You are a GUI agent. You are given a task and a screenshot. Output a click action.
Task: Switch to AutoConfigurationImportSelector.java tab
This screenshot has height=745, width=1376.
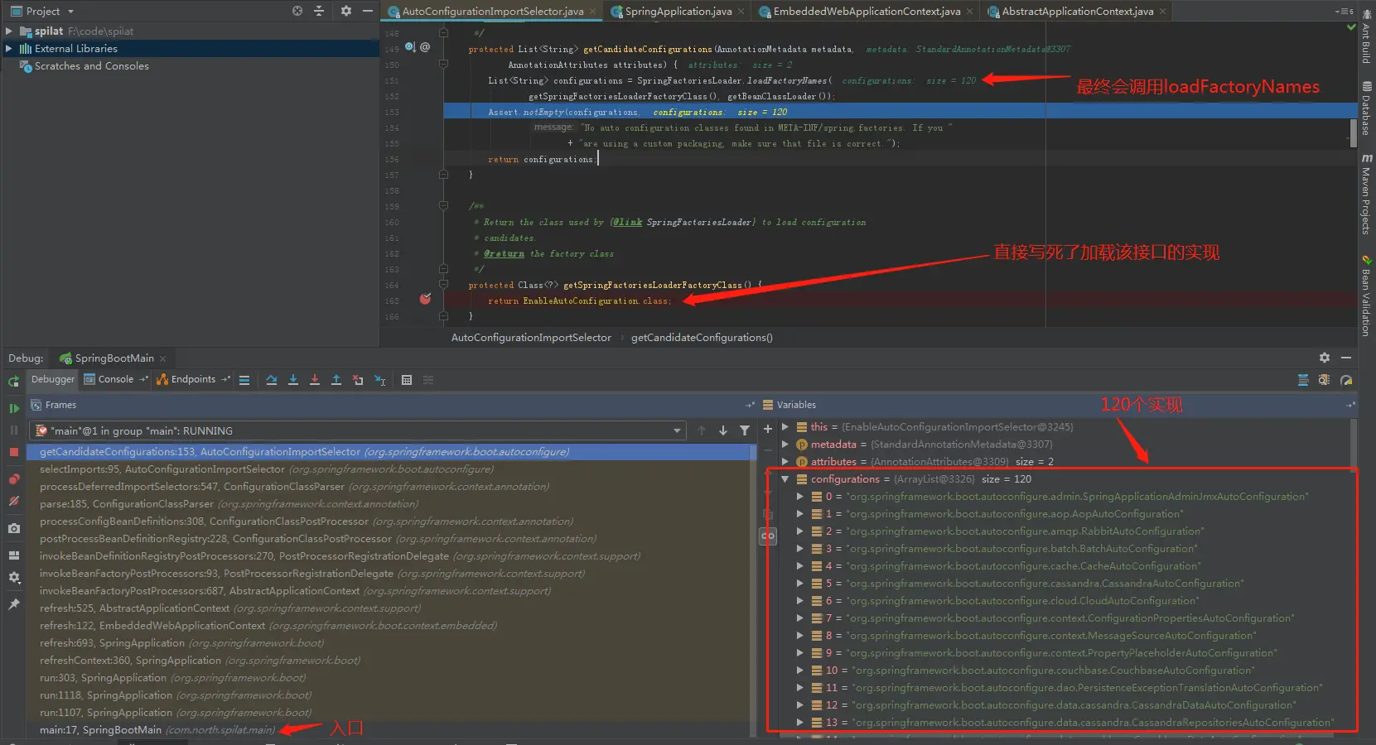(492, 12)
